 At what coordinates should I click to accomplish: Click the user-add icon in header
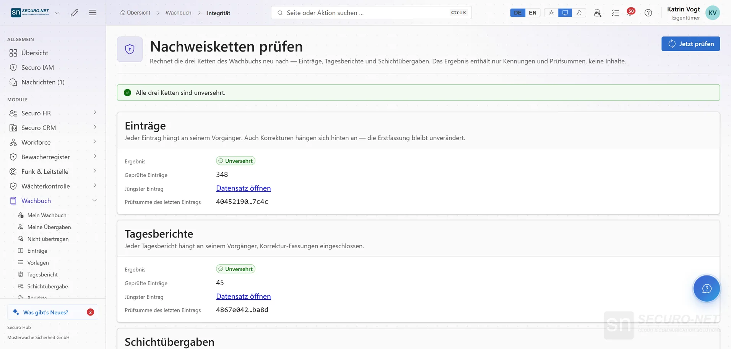(x=598, y=13)
